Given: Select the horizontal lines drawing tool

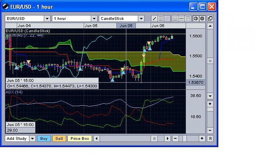Looking at the screenshot, I should [x=161, y=19].
